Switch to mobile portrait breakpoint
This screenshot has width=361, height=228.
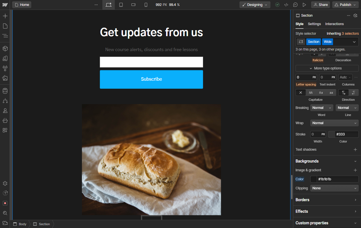click(x=146, y=5)
